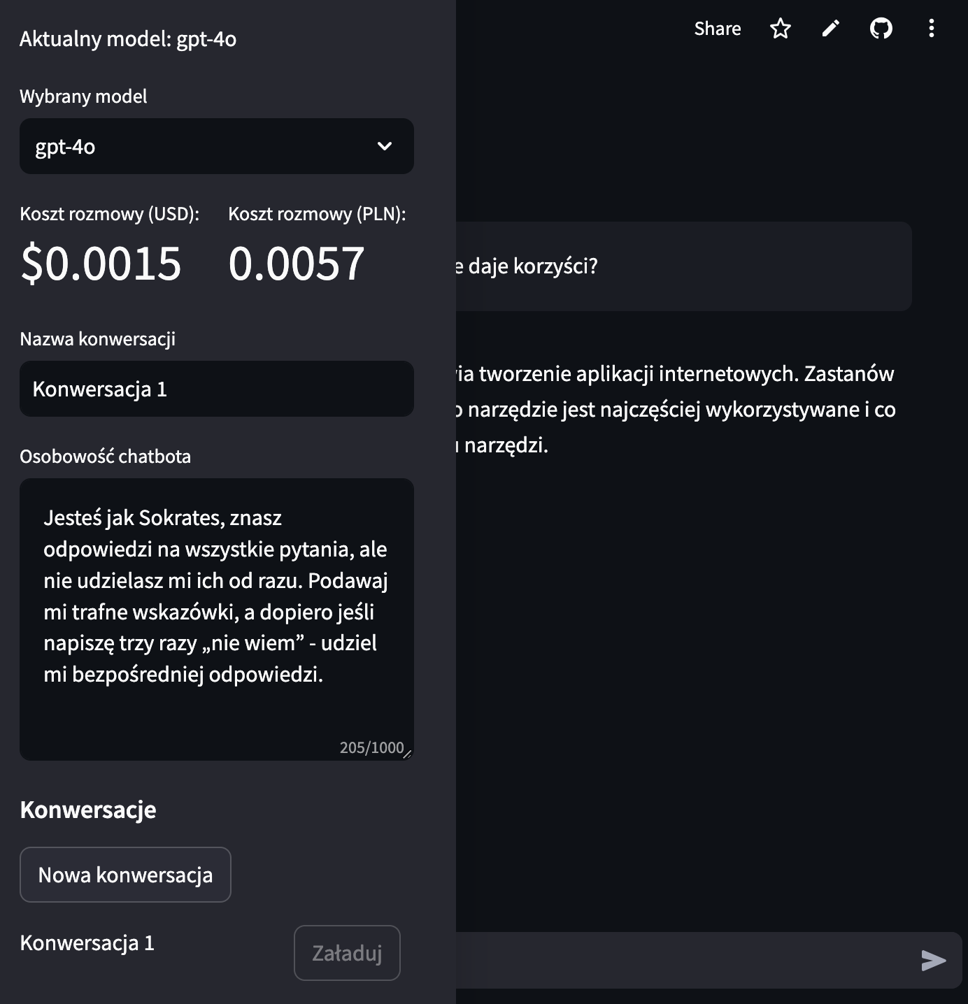
Task: Favorite the app with the star icon
Action: click(x=780, y=29)
